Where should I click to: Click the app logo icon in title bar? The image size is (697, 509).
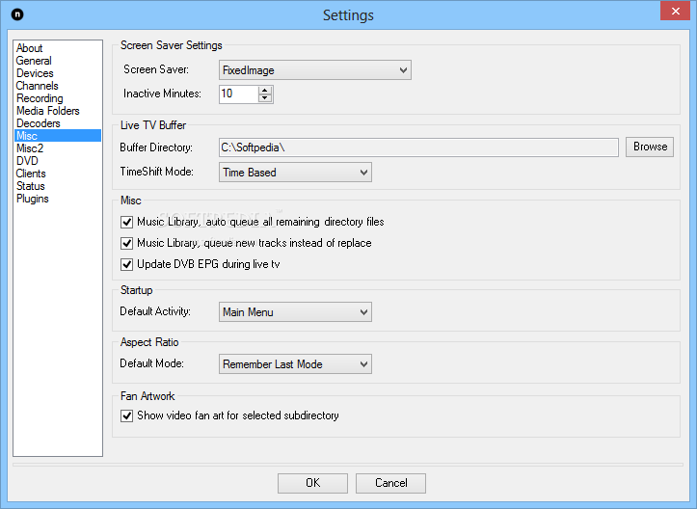[17, 14]
